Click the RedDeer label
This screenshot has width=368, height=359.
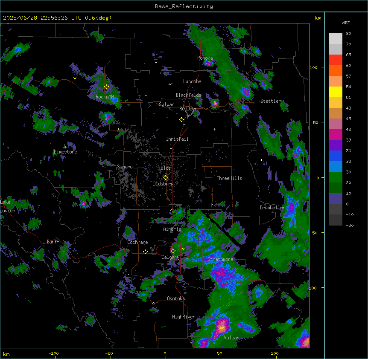coord(188,109)
